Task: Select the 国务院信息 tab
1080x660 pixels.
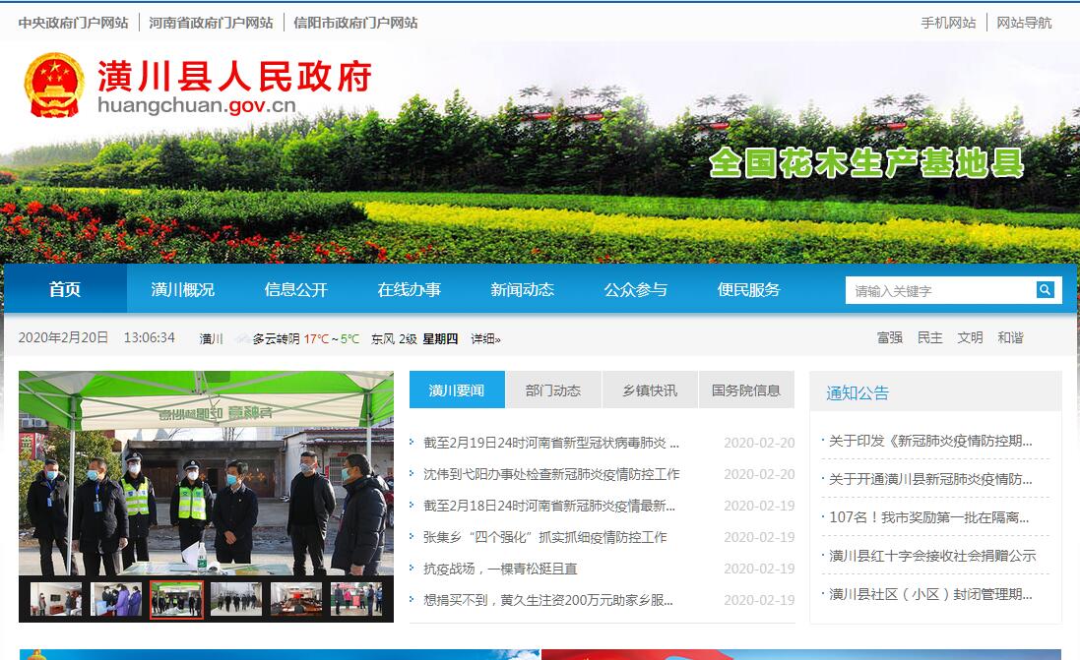Action: pos(745,390)
